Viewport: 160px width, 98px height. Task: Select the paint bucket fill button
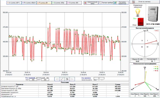point(67,79)
